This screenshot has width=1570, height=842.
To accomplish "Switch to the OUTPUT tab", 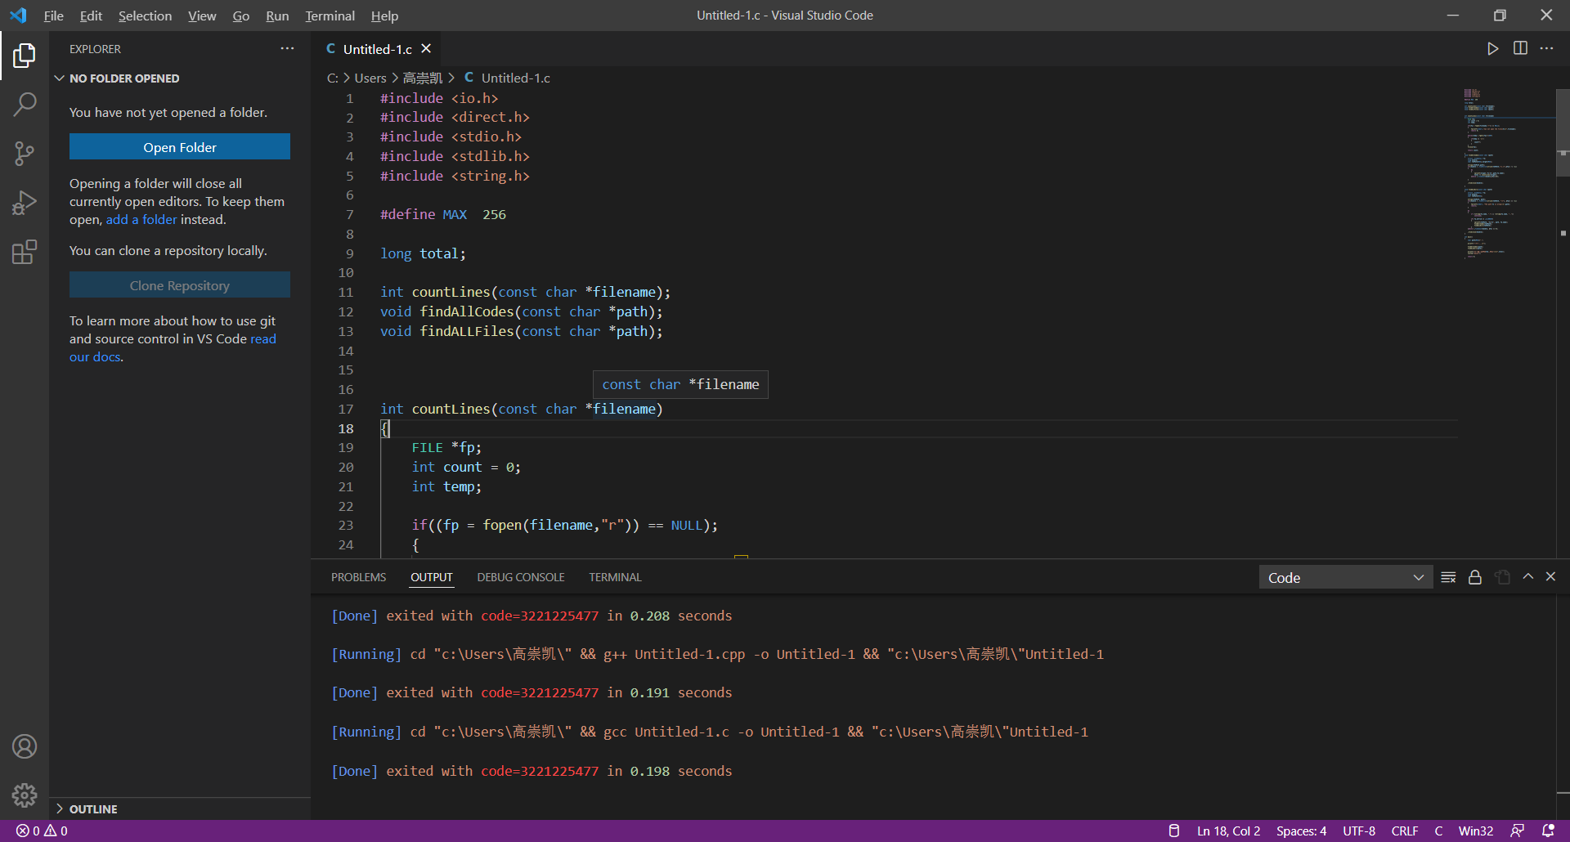I will tap(431, 577).
